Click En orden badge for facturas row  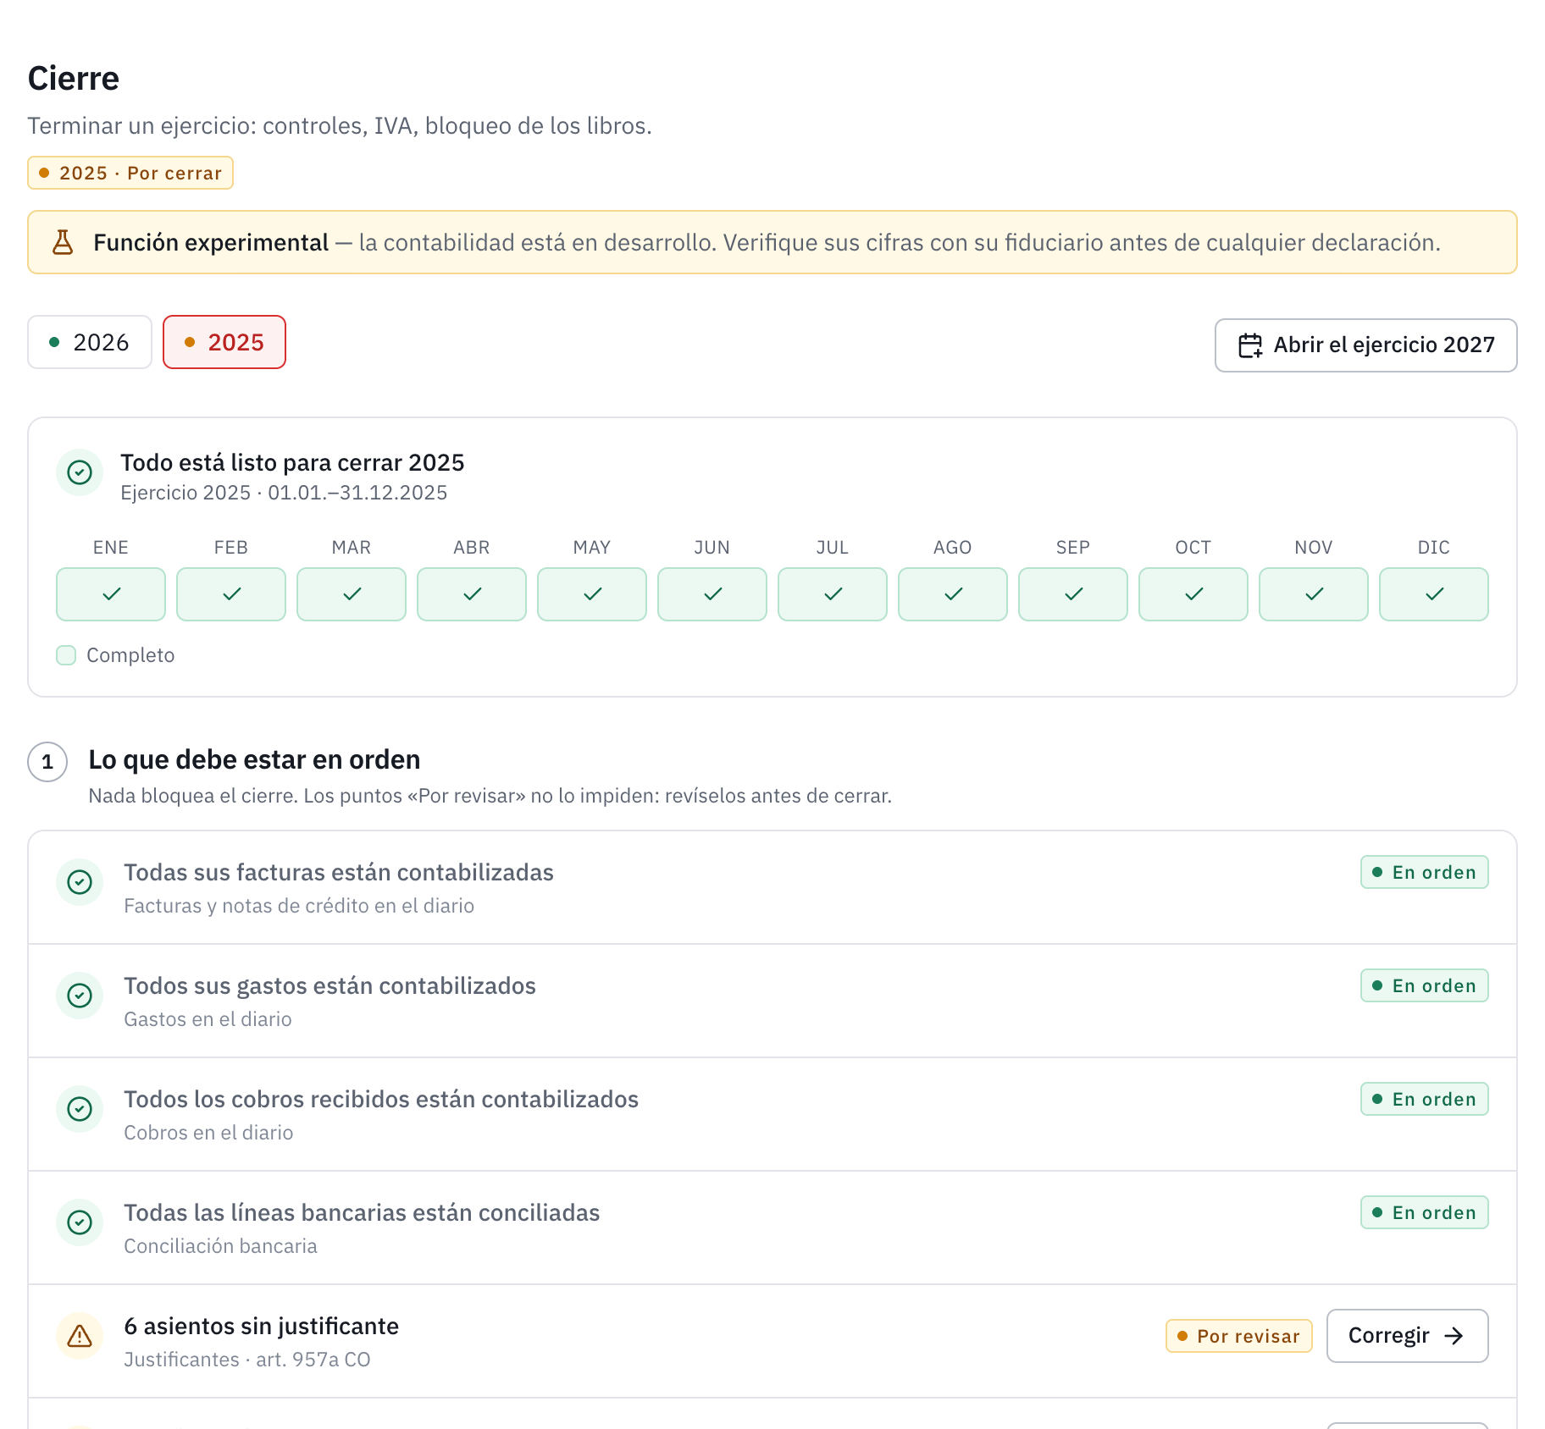click(1424, 872)
